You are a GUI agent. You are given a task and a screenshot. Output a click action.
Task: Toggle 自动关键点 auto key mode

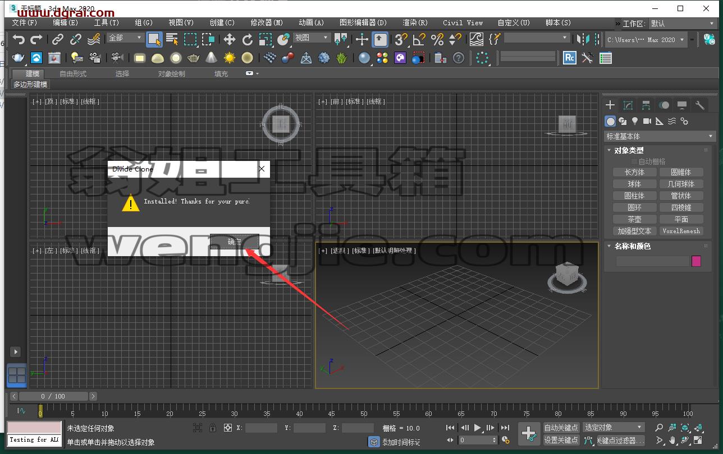point(561,428)
